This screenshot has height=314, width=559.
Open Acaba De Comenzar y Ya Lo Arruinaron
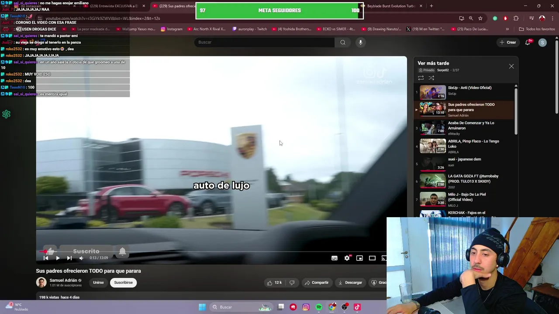[466, 128]
